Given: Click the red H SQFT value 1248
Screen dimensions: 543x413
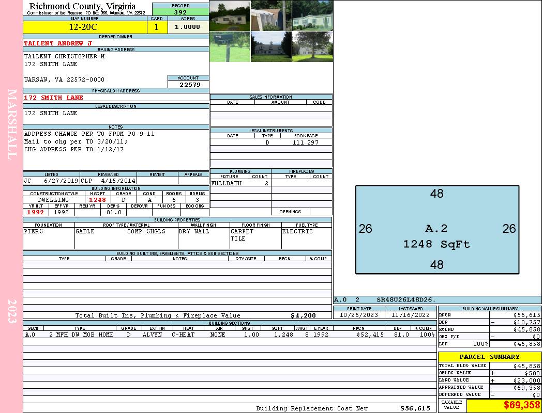Looking at the screenshot, I should point(97,200).
